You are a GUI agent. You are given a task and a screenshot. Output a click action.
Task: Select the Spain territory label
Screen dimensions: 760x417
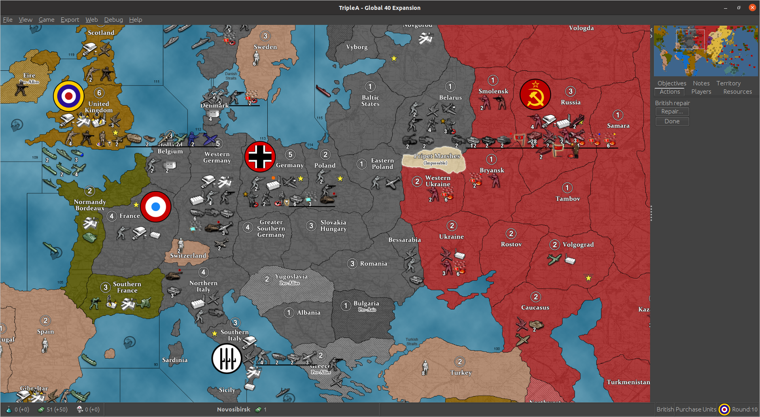click(45, 331)
